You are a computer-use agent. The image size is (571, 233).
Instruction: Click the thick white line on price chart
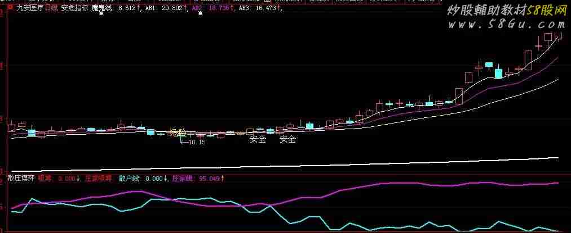[x=284, y=165]
